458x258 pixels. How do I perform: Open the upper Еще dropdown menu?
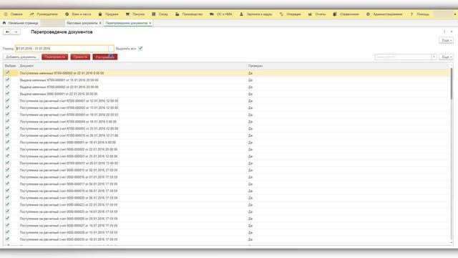coord(446,40)
